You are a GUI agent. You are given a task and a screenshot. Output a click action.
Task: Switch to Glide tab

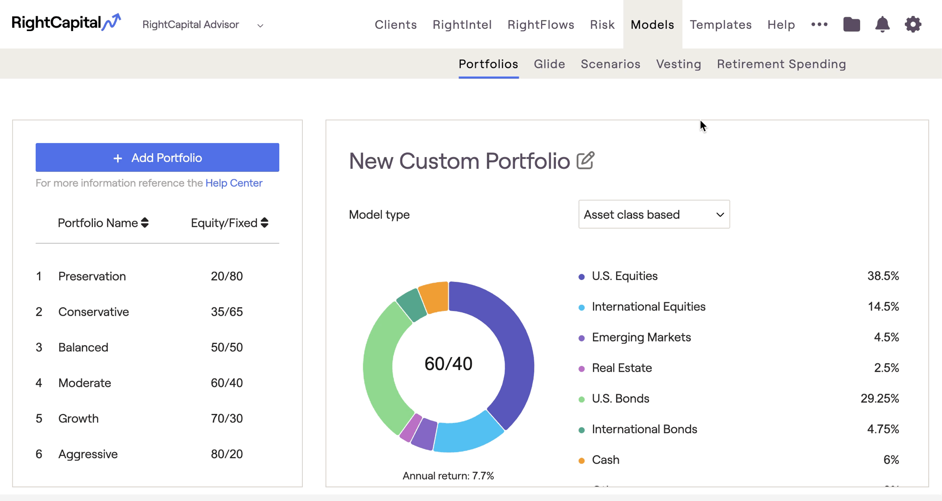pos(549,64)
